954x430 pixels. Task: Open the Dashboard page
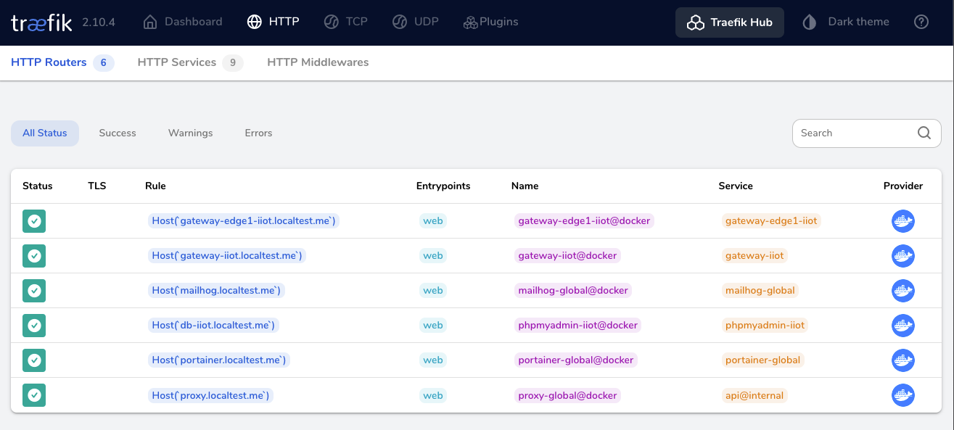(183, 22)
